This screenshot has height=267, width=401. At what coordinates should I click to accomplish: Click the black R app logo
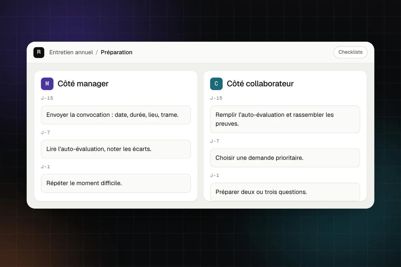(39, 52)
